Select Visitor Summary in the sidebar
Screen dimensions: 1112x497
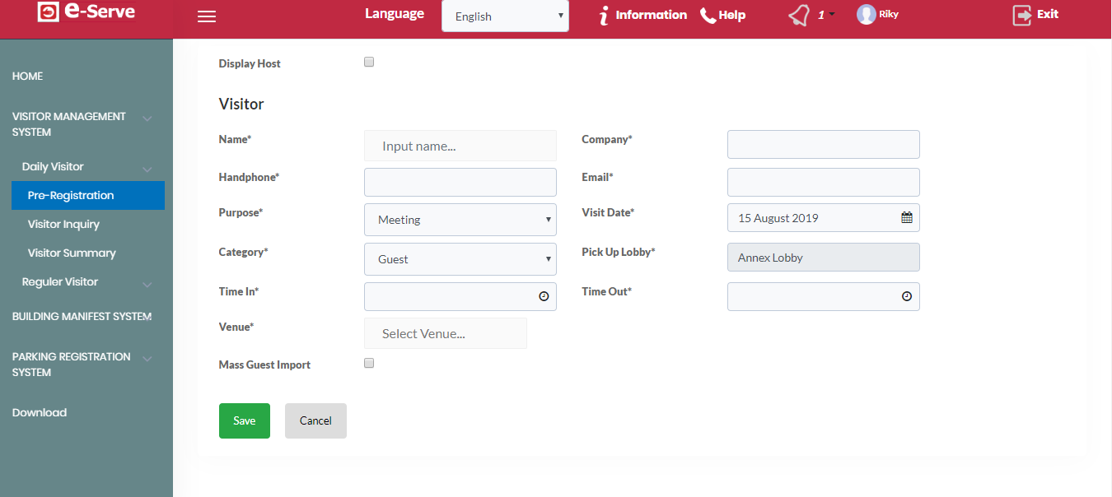point(72,253)
